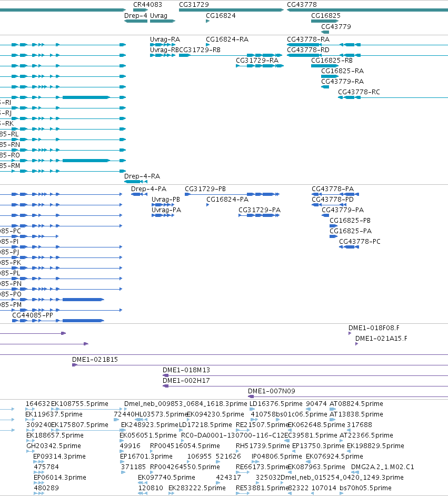This screenshot has width=448, height=496.
Task: Open the CG43778-PC protein label
Action: tap(360, 242)
